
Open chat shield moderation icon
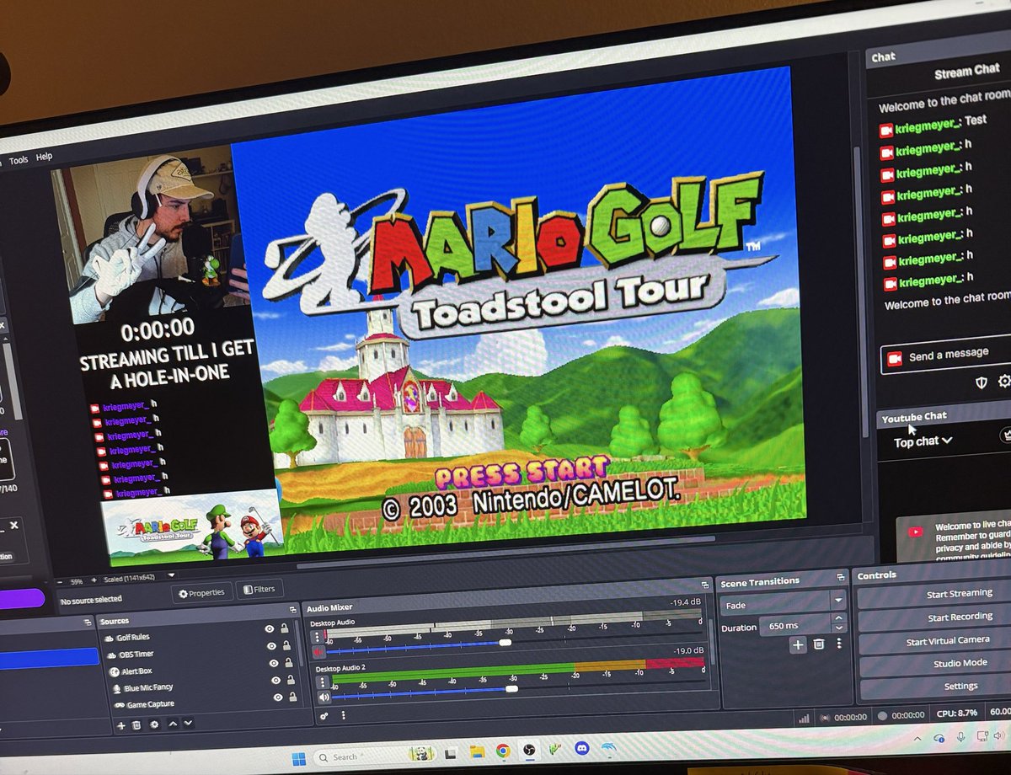coord(981,382)
